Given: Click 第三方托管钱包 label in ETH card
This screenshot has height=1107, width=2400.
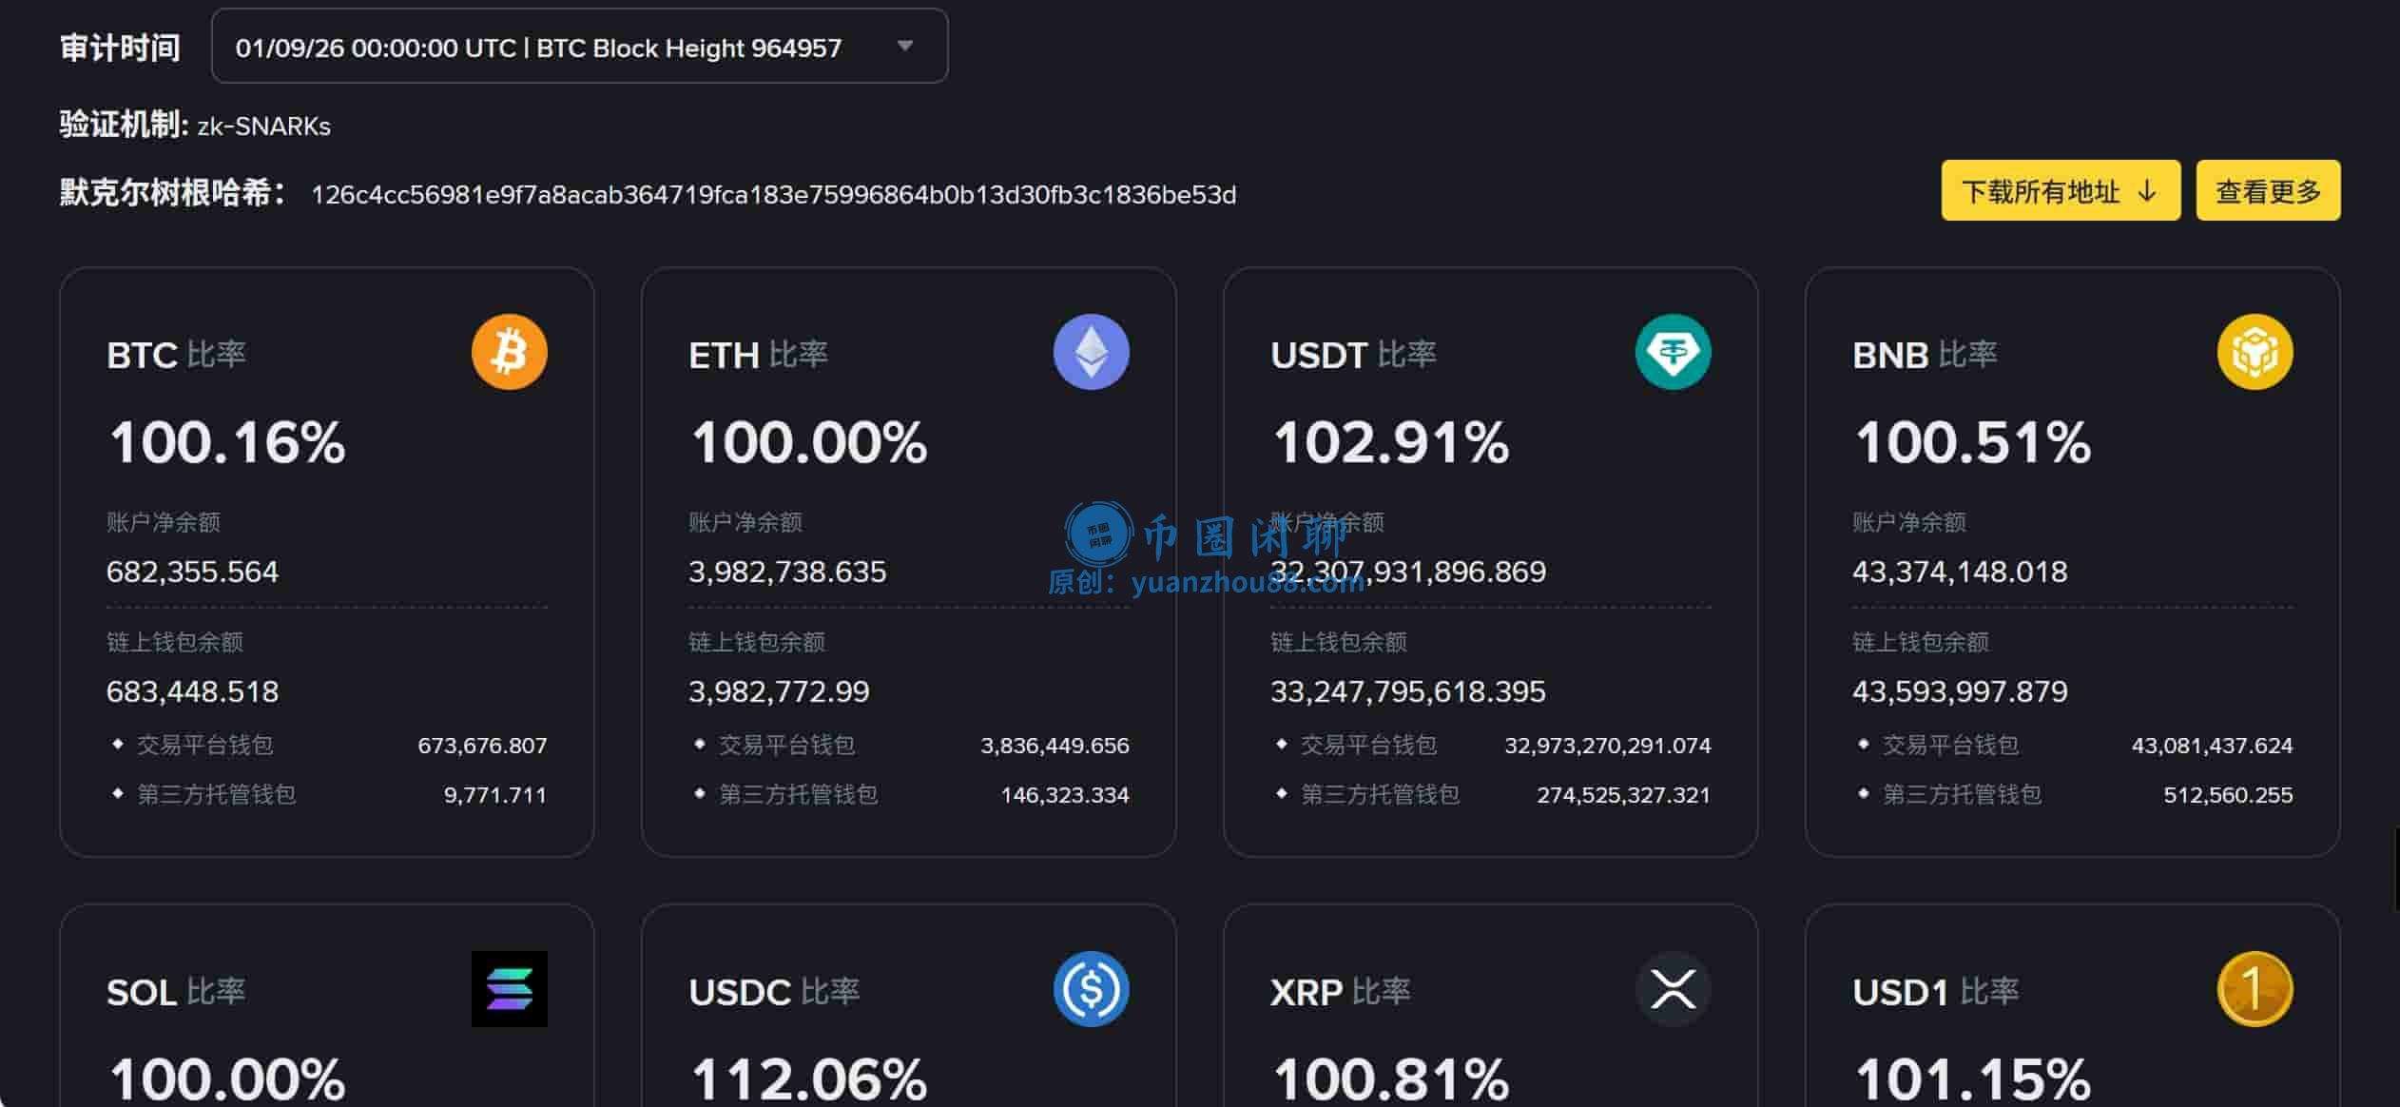Looking at the screenshot, I should [x=799, y=794].
